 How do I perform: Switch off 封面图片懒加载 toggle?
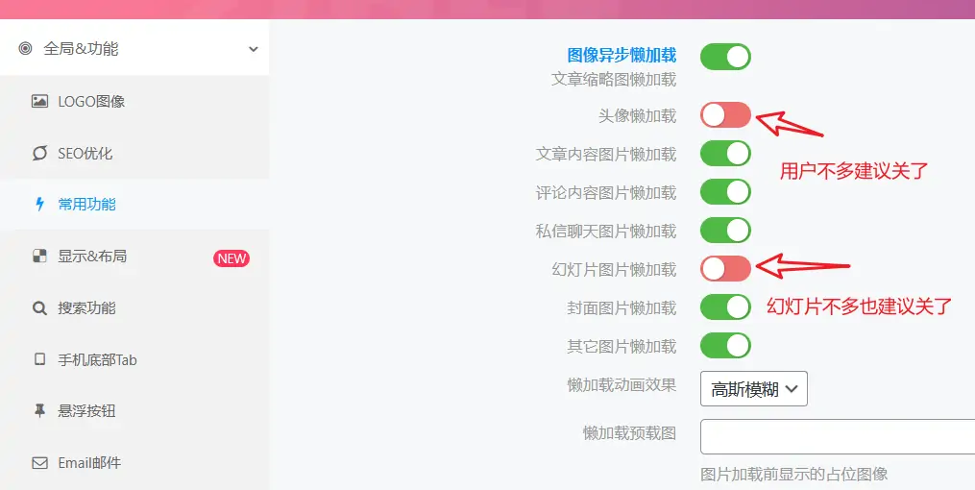[x=725, y=307]
